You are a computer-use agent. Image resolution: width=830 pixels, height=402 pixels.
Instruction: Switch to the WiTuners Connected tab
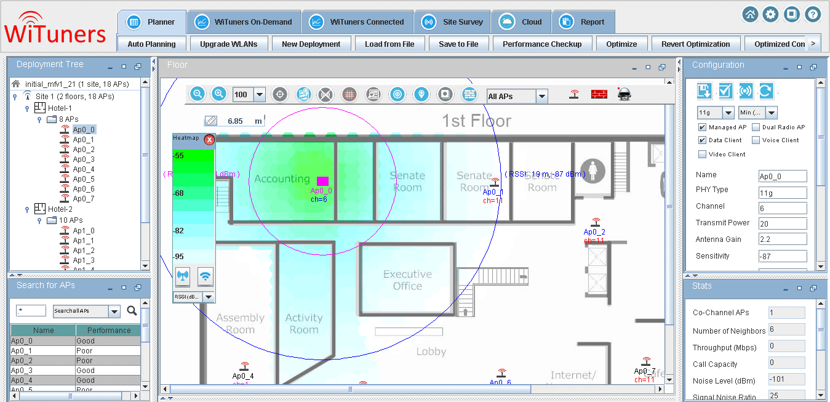coord(357,22)
